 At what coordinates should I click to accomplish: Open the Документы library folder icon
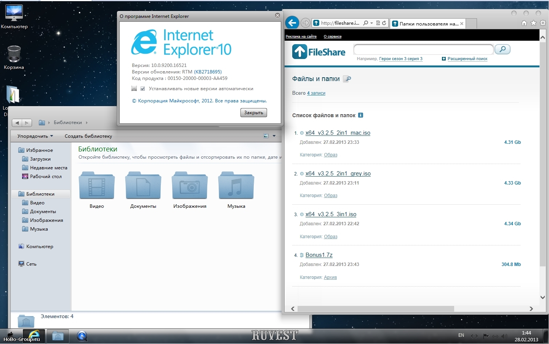tap(143, 185)
